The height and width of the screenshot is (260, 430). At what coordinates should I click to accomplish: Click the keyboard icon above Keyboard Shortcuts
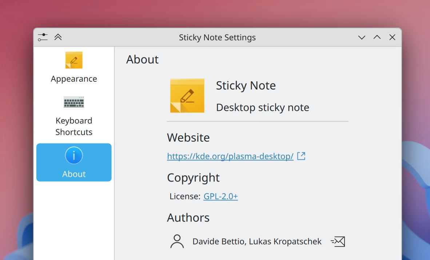[x=74, y=102]
